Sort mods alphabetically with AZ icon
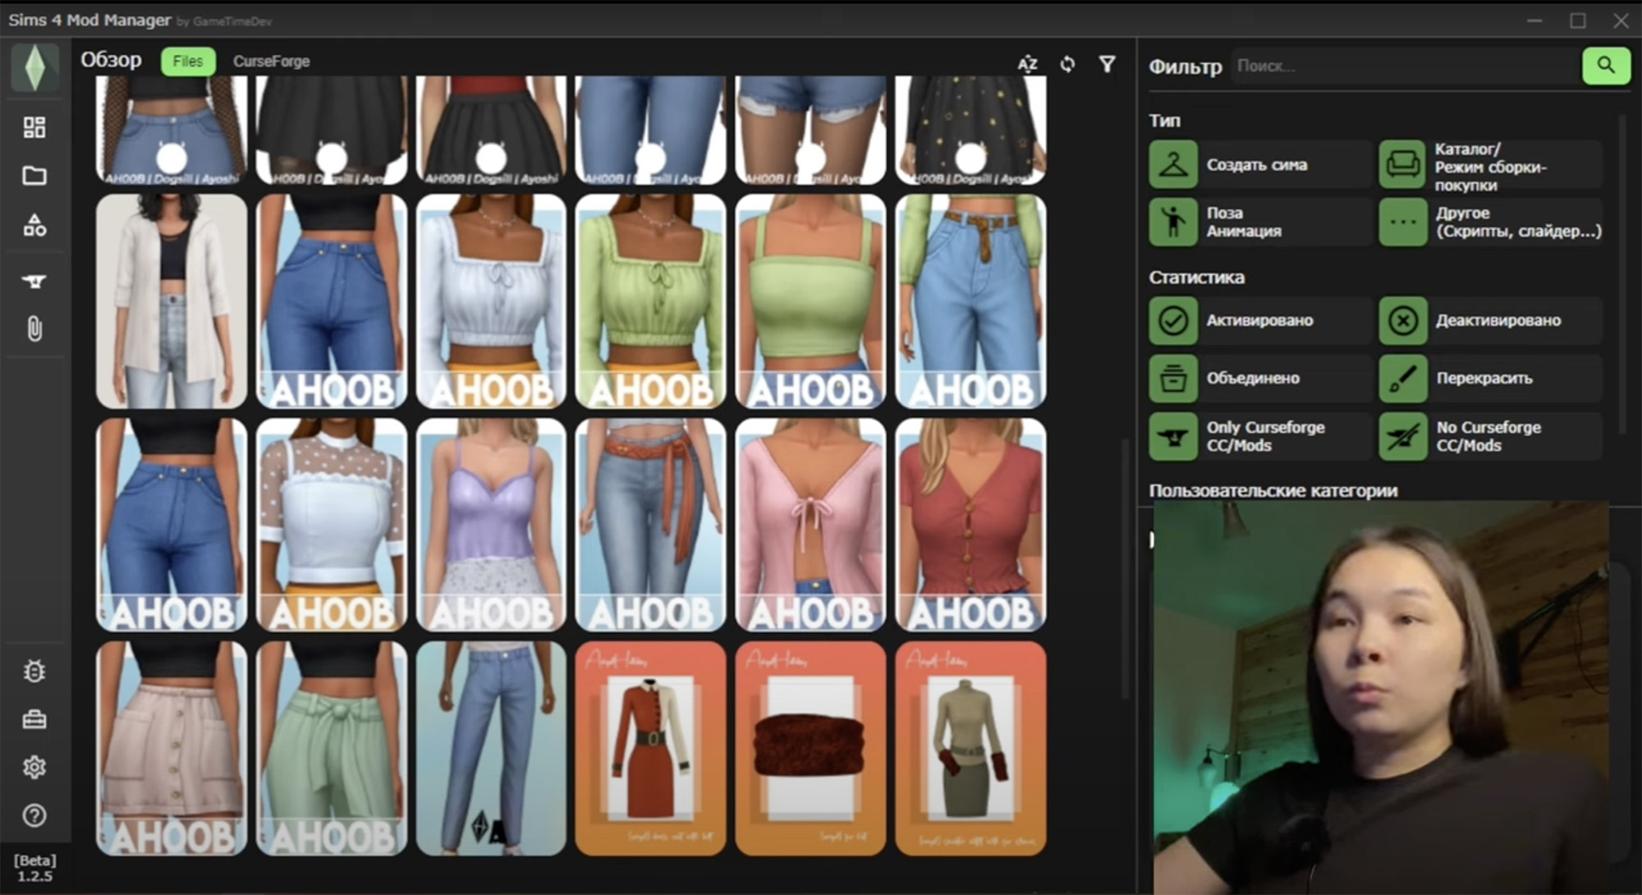 pyautogui.click(x=1027, y=64)
